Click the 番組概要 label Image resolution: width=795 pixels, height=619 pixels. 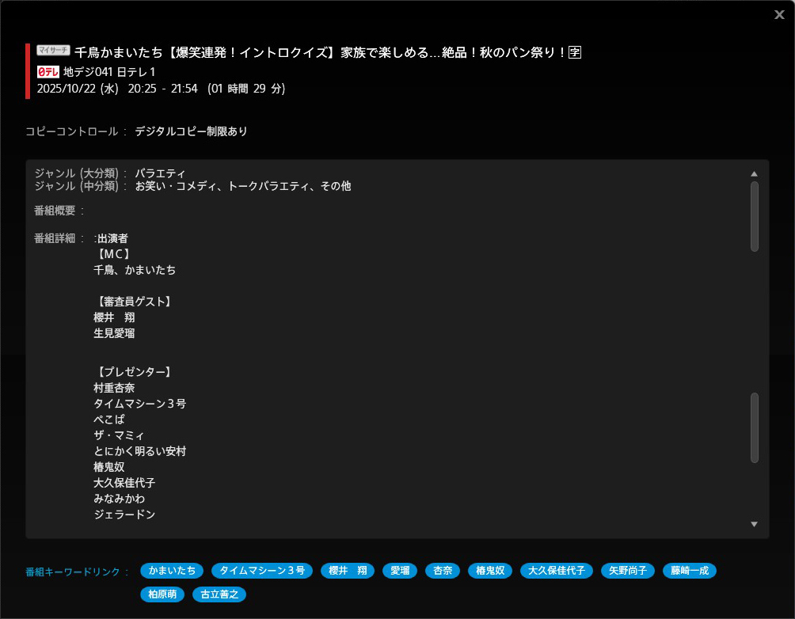click(55, 211)
